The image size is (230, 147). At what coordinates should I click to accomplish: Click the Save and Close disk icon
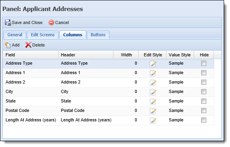tap(8, 22)
